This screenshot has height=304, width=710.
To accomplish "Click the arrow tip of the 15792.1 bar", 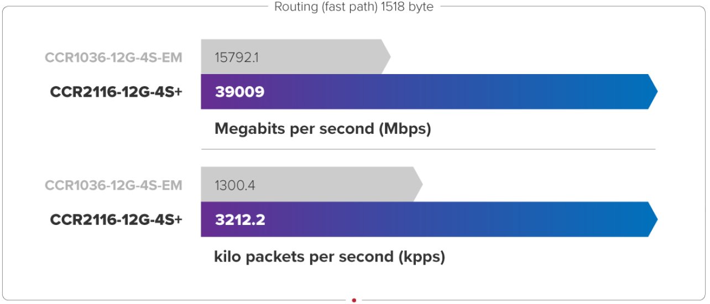I will [x=385, y=56].
